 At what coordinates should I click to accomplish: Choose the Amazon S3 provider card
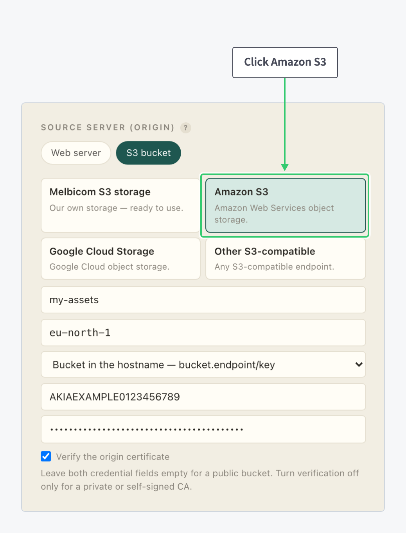pyautogui.click(x=286, y=206)
